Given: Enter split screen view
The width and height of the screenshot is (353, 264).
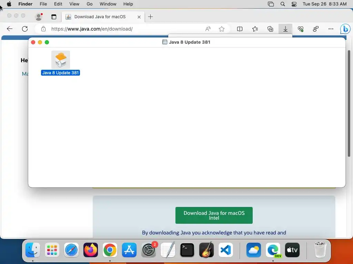Looking at the screenshot, I should click(x=240, y=29).
